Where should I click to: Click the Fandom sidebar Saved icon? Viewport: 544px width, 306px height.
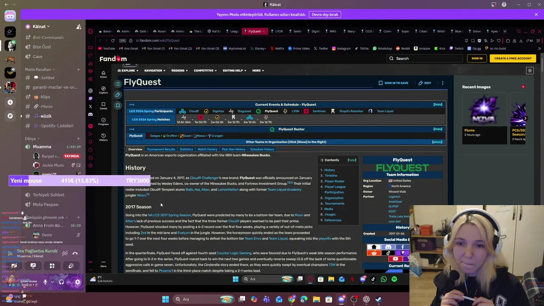click(103, 106)
